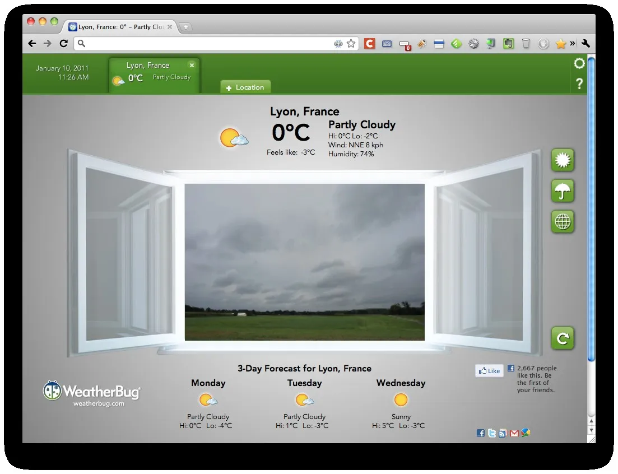Image resolution: width=618 pixels, height=474 pixels.
Task: Click the Tuesday forecast weather icon
Action: 305,400
